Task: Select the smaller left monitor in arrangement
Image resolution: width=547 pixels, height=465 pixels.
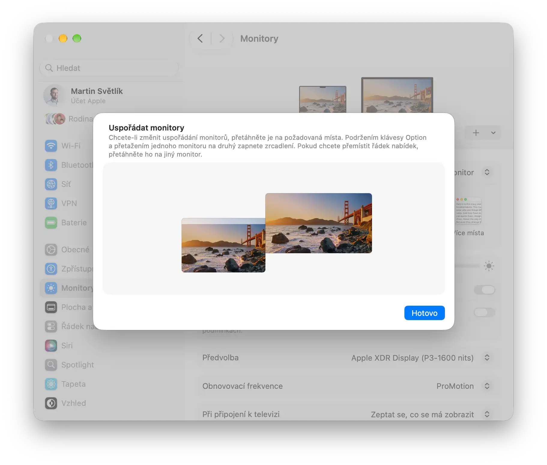Action: (x=223, y=245)
